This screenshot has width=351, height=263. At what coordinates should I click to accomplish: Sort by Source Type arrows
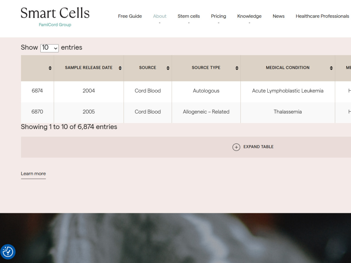point(237,68)
